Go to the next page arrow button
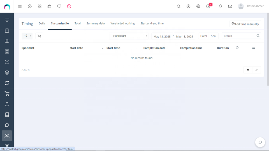The width and height of the screenshot is (269, 151). coord(256,70)
